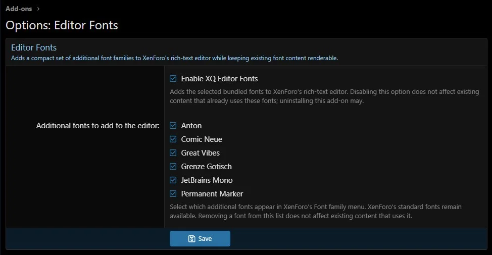Open the Editor Fonts section heading link
This screenshot has width=492, height=255.
[x=34, y=47]
